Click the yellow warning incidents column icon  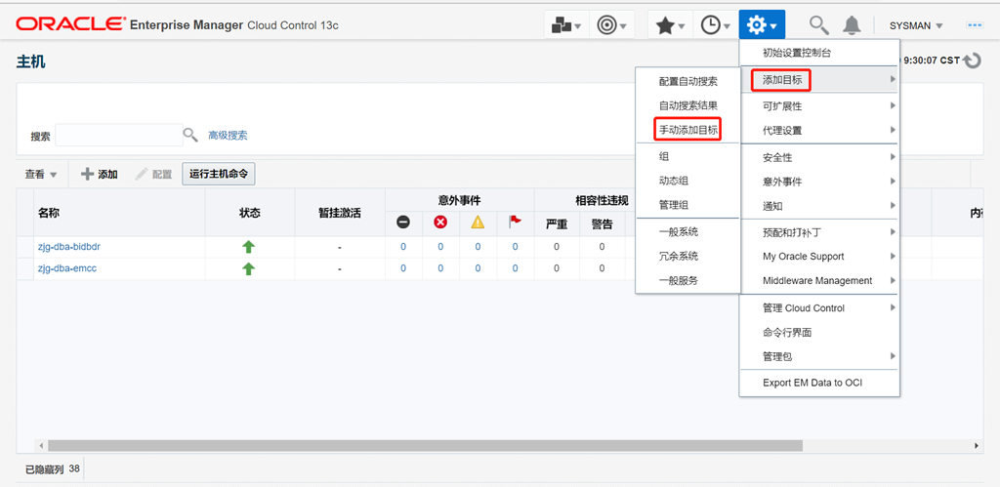coord(478,222)
